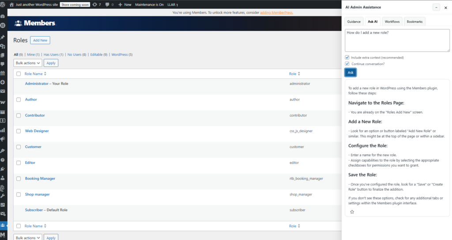Check the Customer role checkbox
Viewport: 452px width, 240px height.
(x=19, y=147)
